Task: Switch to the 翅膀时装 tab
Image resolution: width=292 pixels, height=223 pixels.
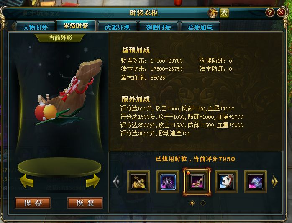Action: click(x=159, y=27)
